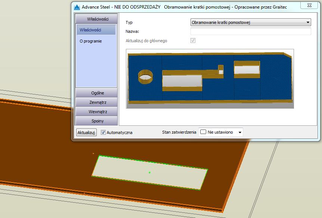Select the green-outlined rectangular opening in the grating
322x218 pixels.
pos(150,172)
